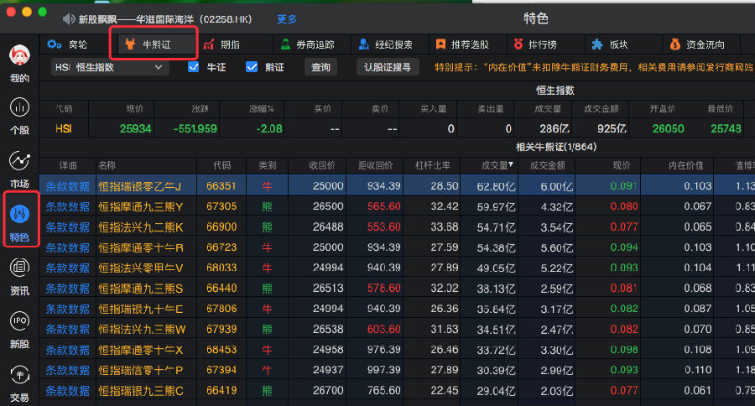Switch to the 期指 tab
This screenshot has width=755, height=406.
point(221,44)
